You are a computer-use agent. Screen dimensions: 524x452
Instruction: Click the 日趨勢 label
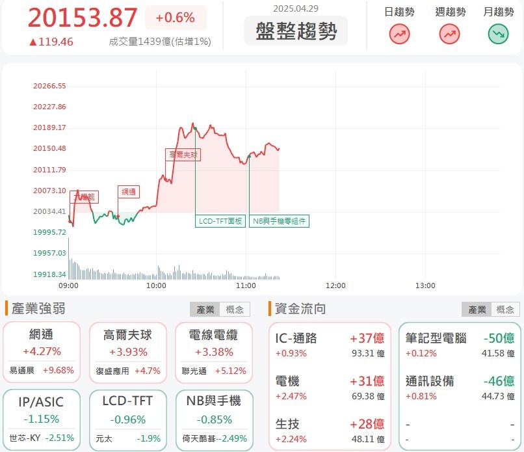point(399,12)
